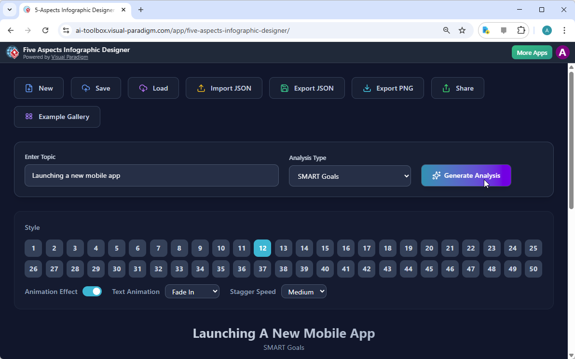Change the Stagger Speed dropdown
The height and width of the screenshot is (359, 575).
tap(304, 291)
